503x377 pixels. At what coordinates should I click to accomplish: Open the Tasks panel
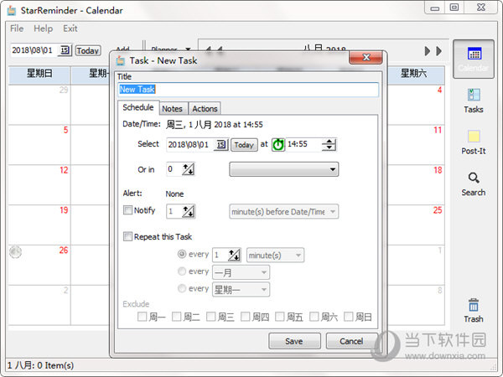[473, 101]
